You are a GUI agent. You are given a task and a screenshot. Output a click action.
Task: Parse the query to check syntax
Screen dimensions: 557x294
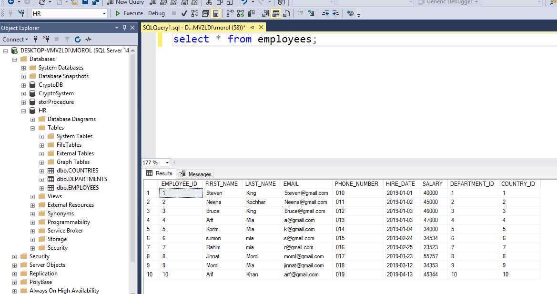184,13
